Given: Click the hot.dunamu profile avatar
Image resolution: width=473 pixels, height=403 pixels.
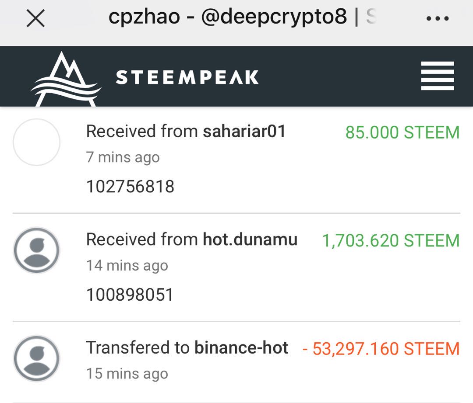Looking at the screenshot, I should point(36,250).
